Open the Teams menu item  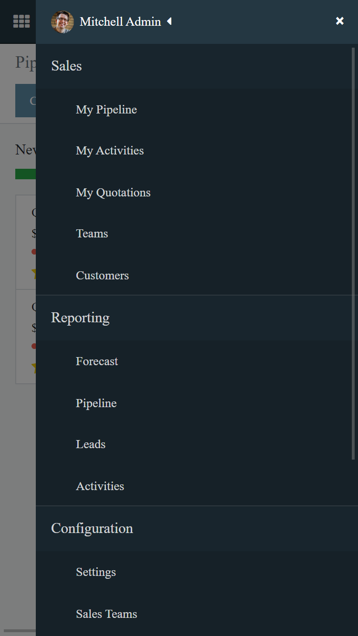pos(92,234)
